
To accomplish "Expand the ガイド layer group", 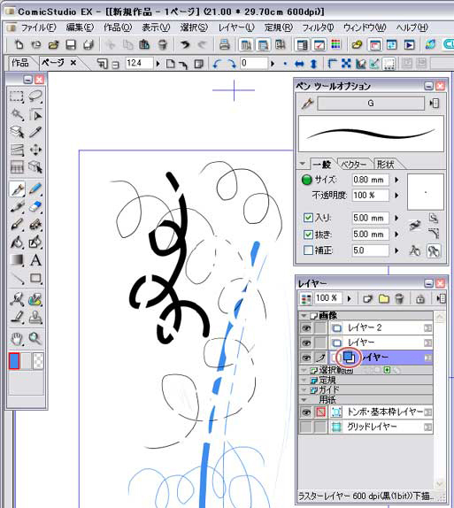I will [x=304, y=389].
